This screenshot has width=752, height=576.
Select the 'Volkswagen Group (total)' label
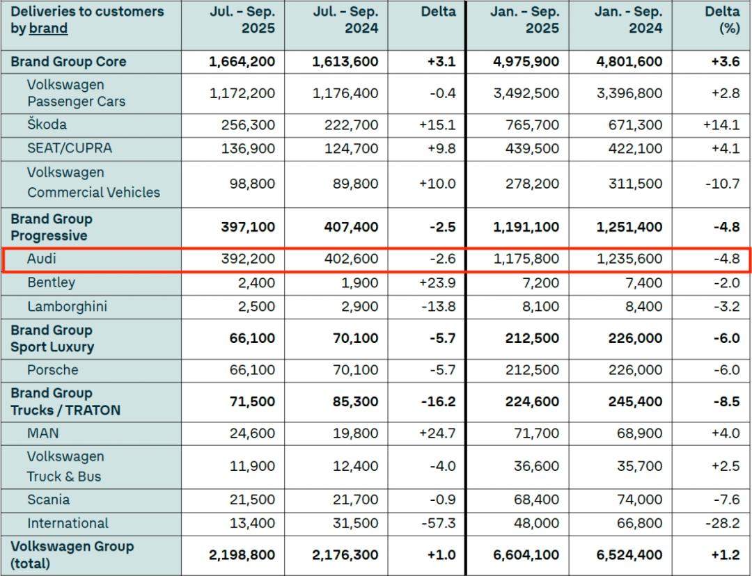click(x=72, y=555)
